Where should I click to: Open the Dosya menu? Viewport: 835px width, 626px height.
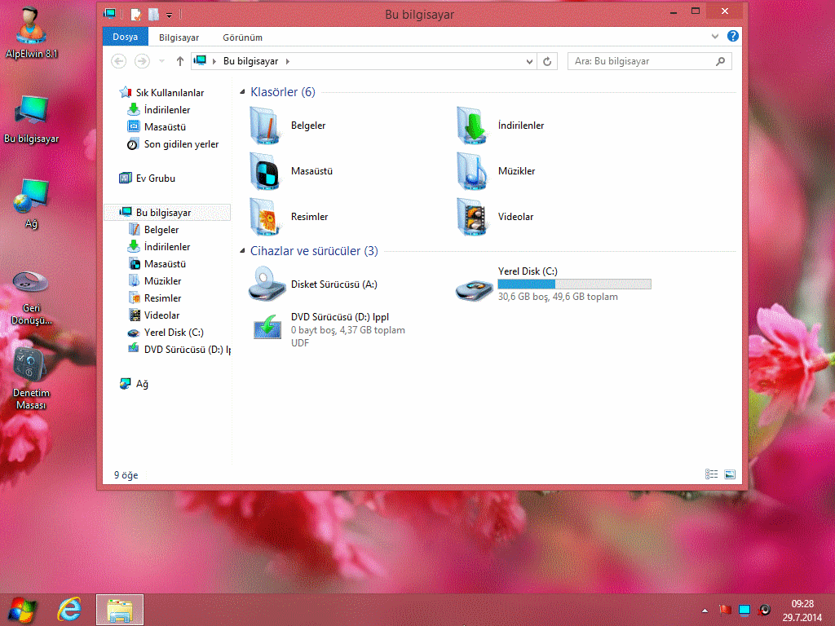(125, 37)
